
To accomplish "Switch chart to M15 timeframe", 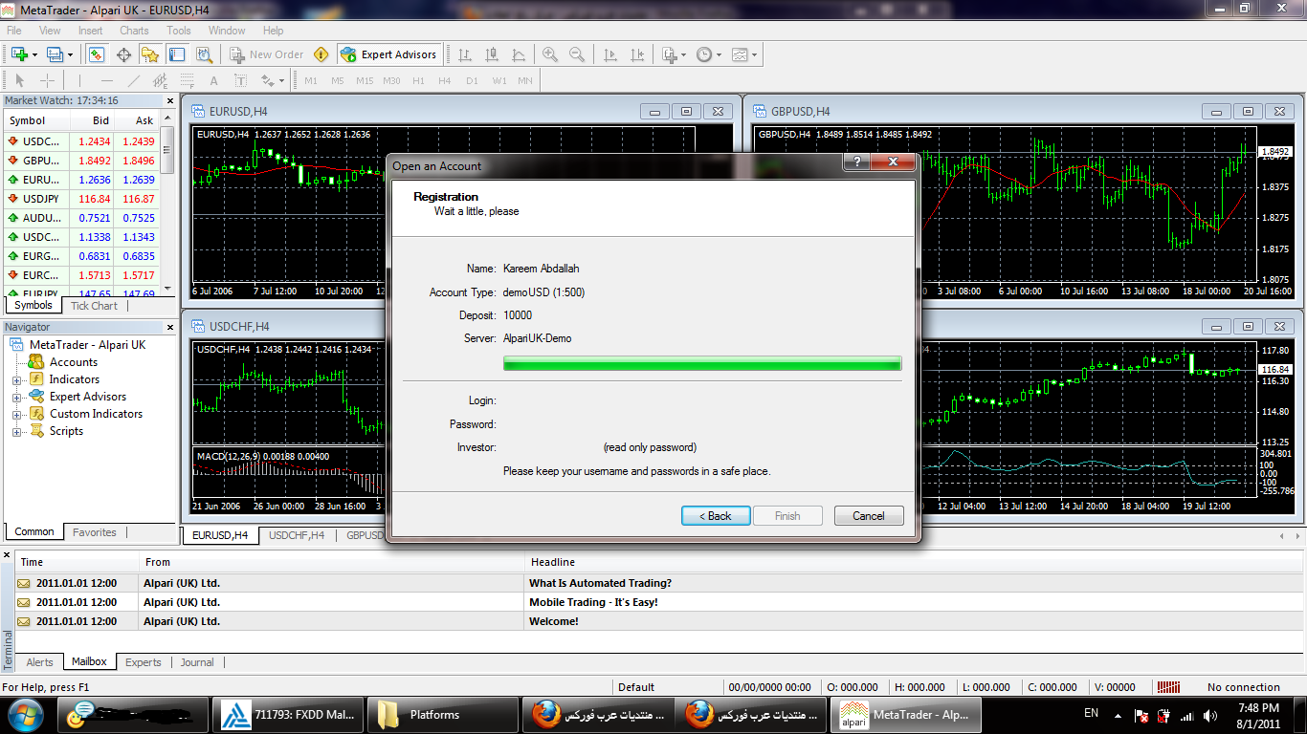I will pos(365,80).
